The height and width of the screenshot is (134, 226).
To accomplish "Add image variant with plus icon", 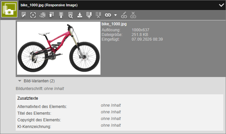I will click(x=89, y=15).
